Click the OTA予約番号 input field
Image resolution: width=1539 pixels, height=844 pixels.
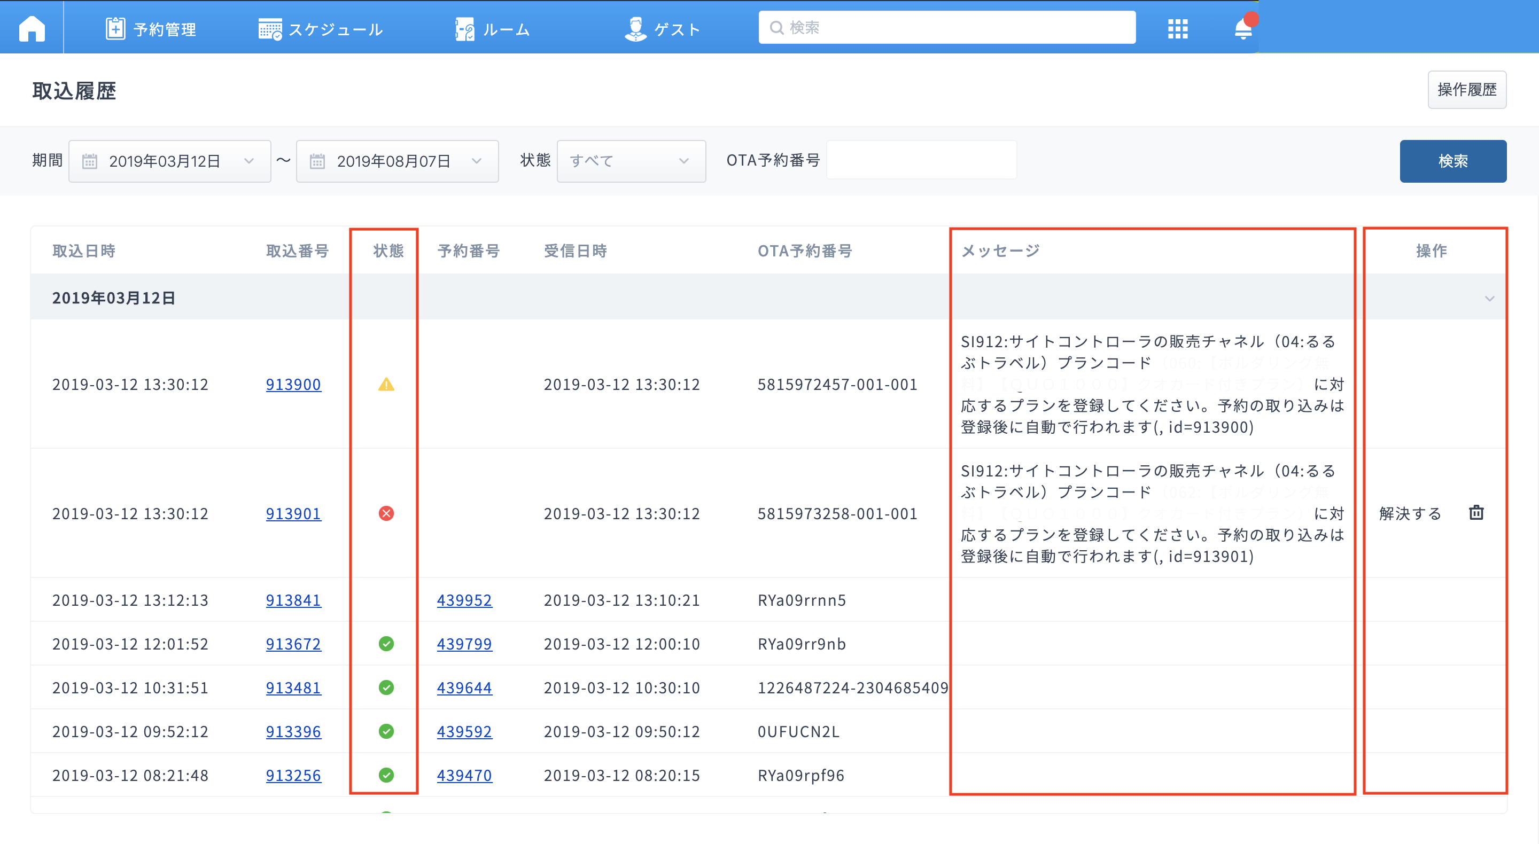[x=921, y=160]
